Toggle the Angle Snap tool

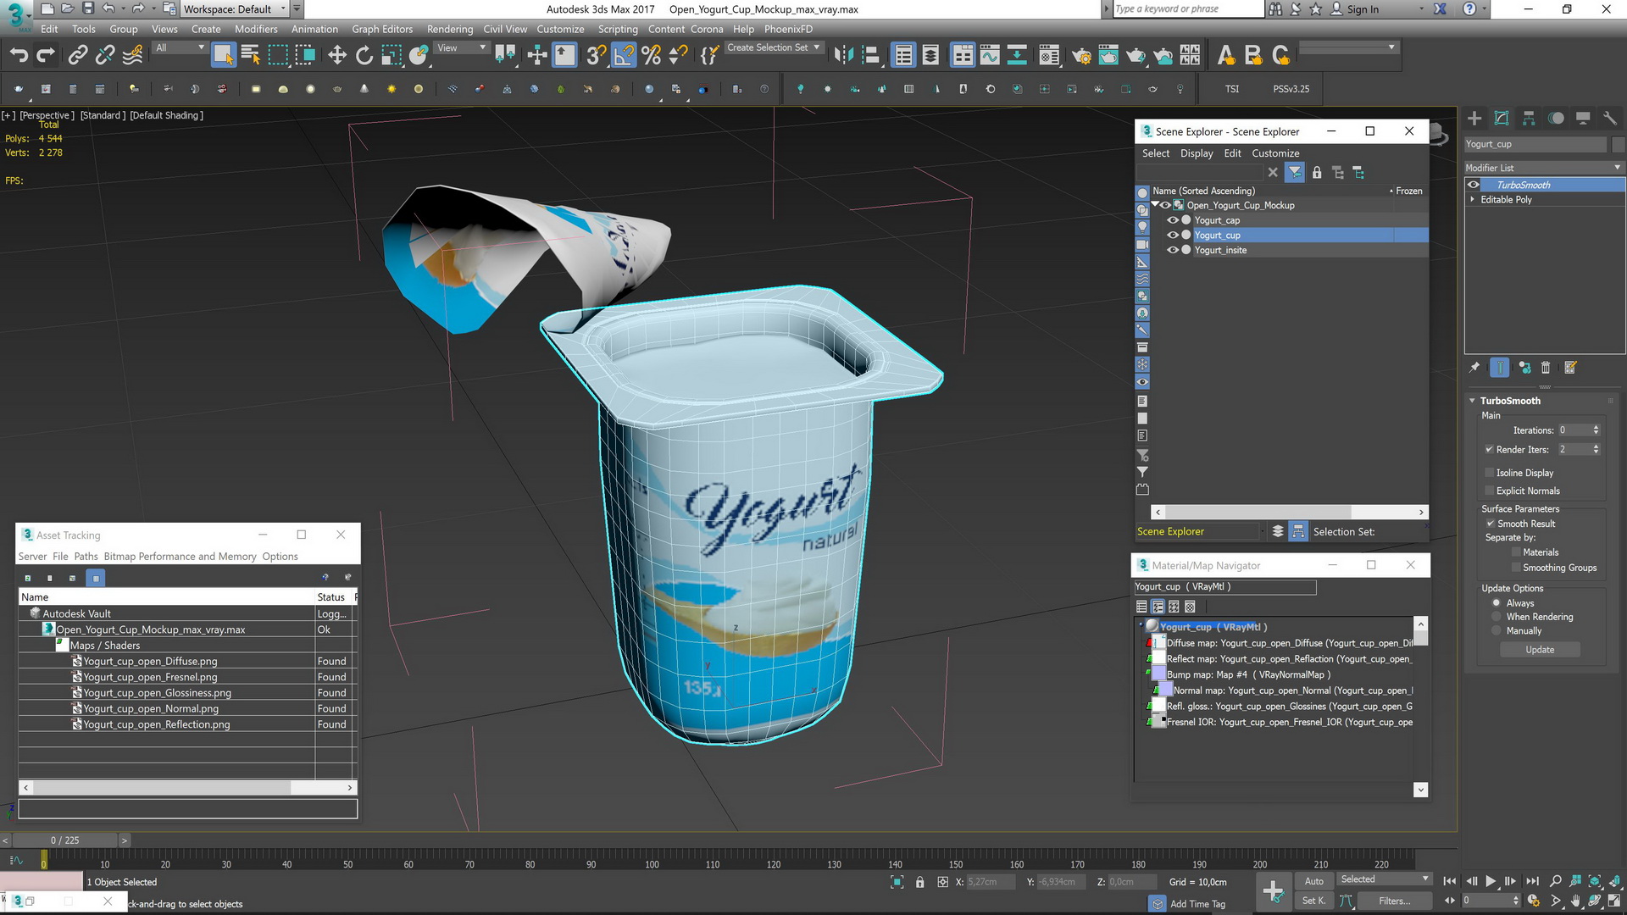[x=624, y=56]
